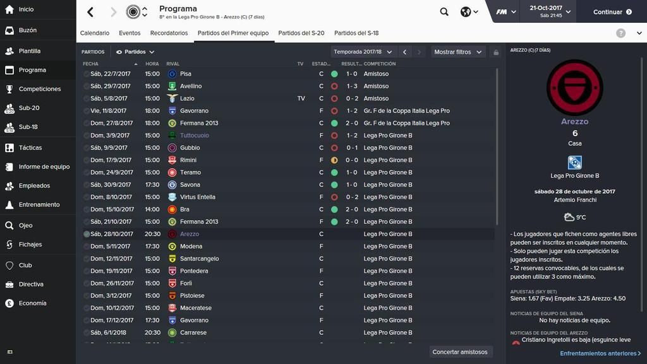Open the Mostrar filtros dropdown
Screen dimensions: 647x364
tap(457, 52)
